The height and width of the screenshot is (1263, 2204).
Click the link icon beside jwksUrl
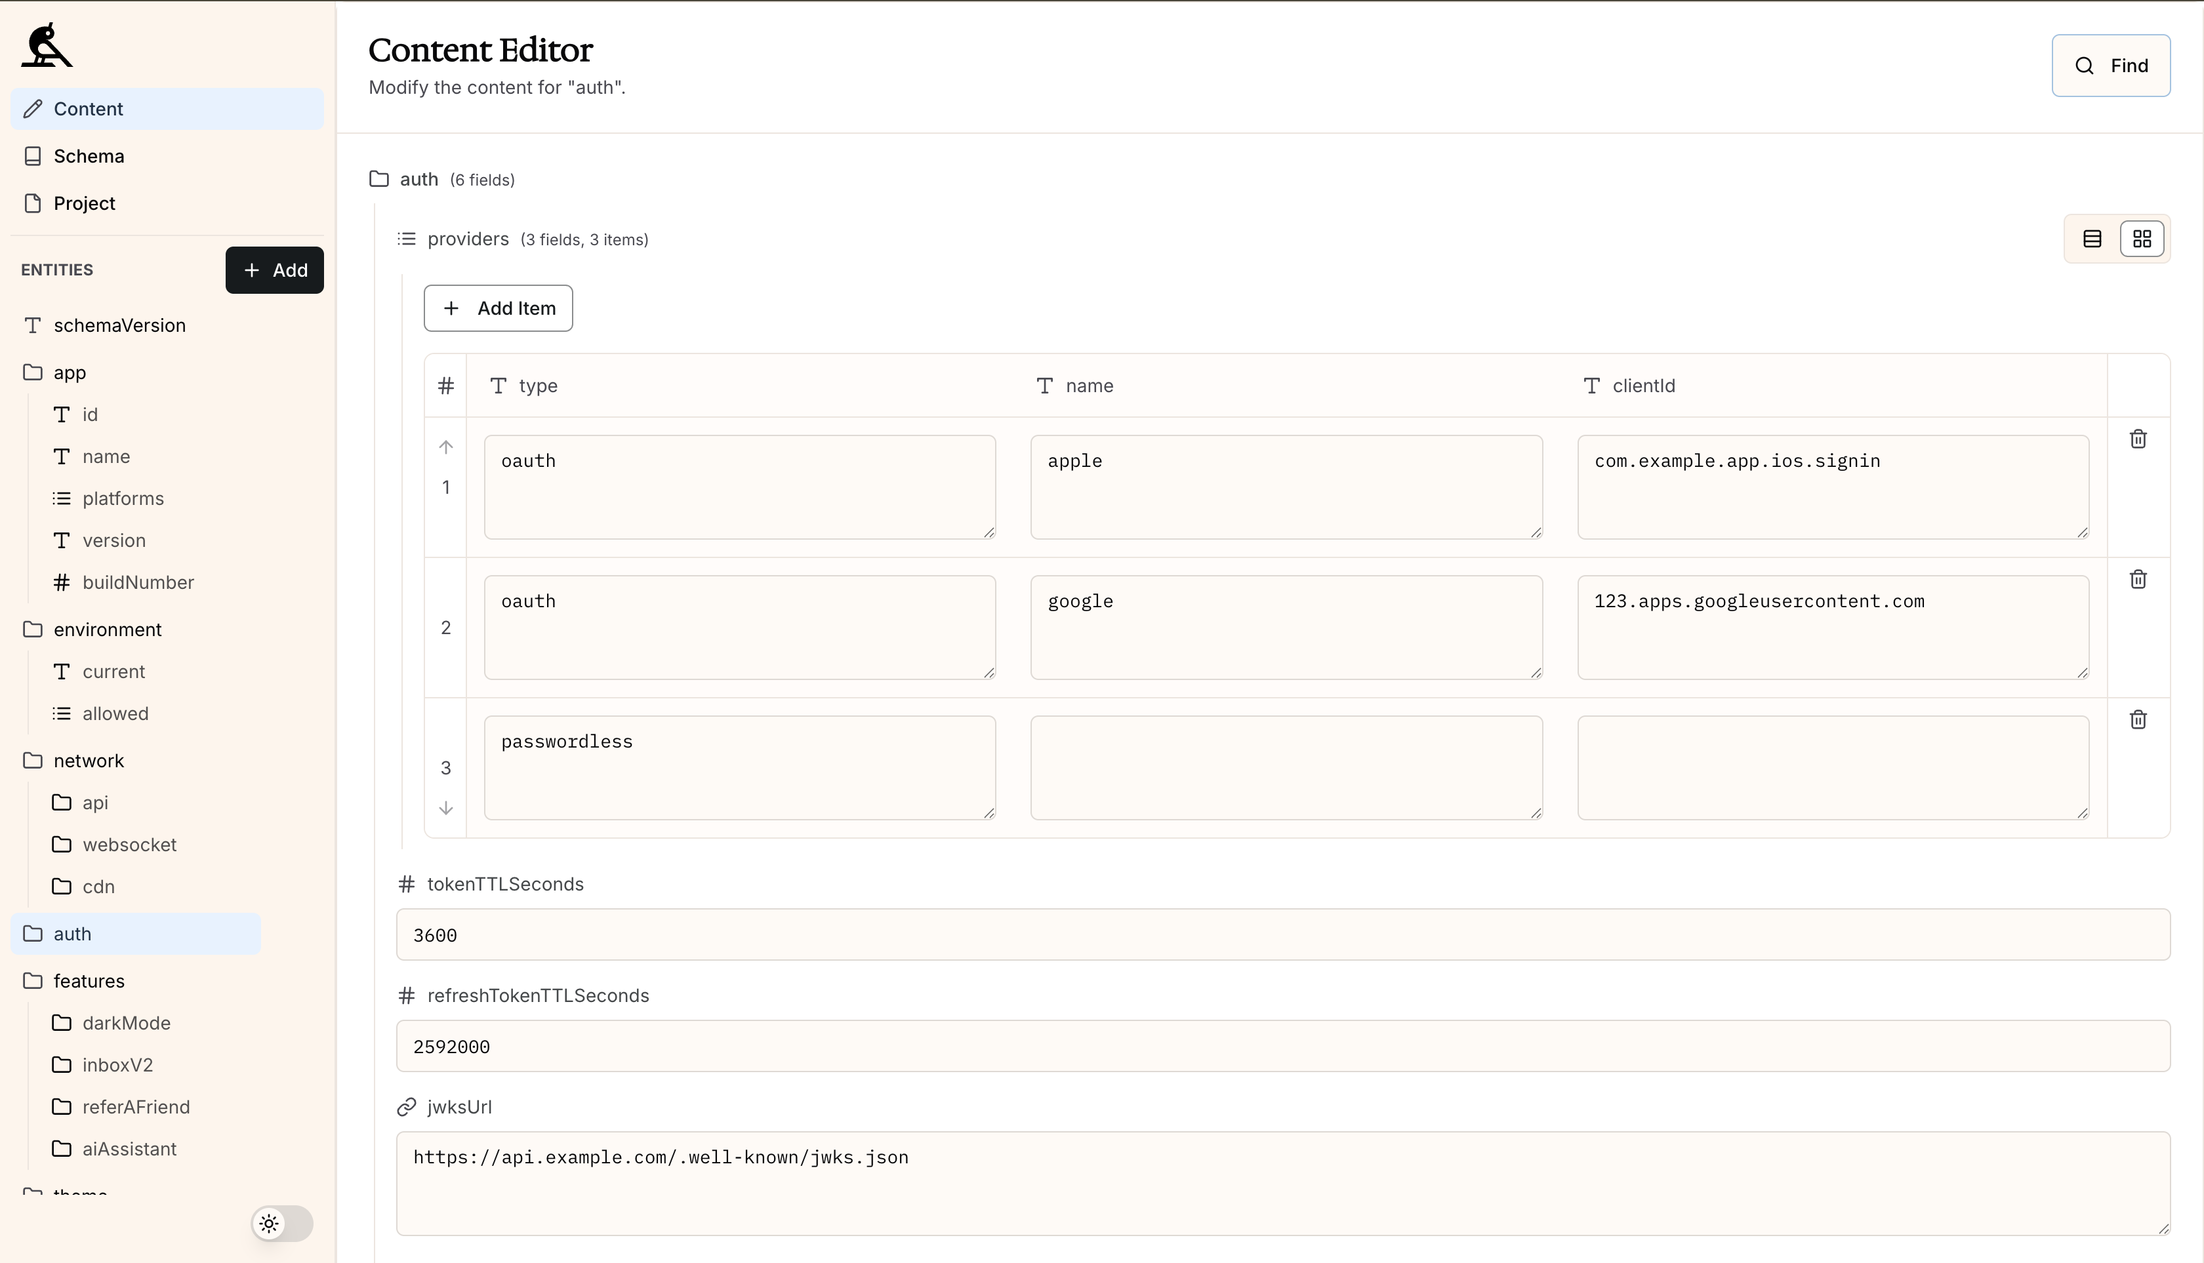click(x=406, y=1107)
